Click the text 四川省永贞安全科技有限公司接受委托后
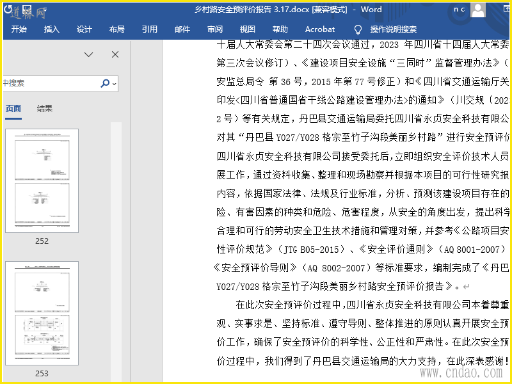Viewport: 512px width, 384px height. coord(303,156)
